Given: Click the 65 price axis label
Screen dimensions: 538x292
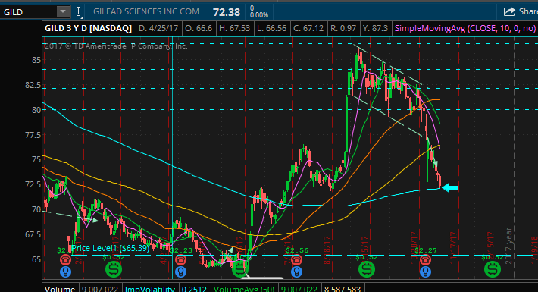Looking at the screenshot, I should click(x=36, y=259).
